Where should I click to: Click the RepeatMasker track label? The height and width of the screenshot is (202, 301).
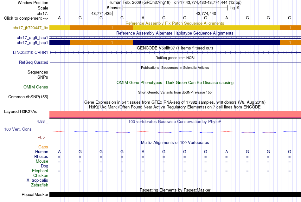[x=35, y=195]
